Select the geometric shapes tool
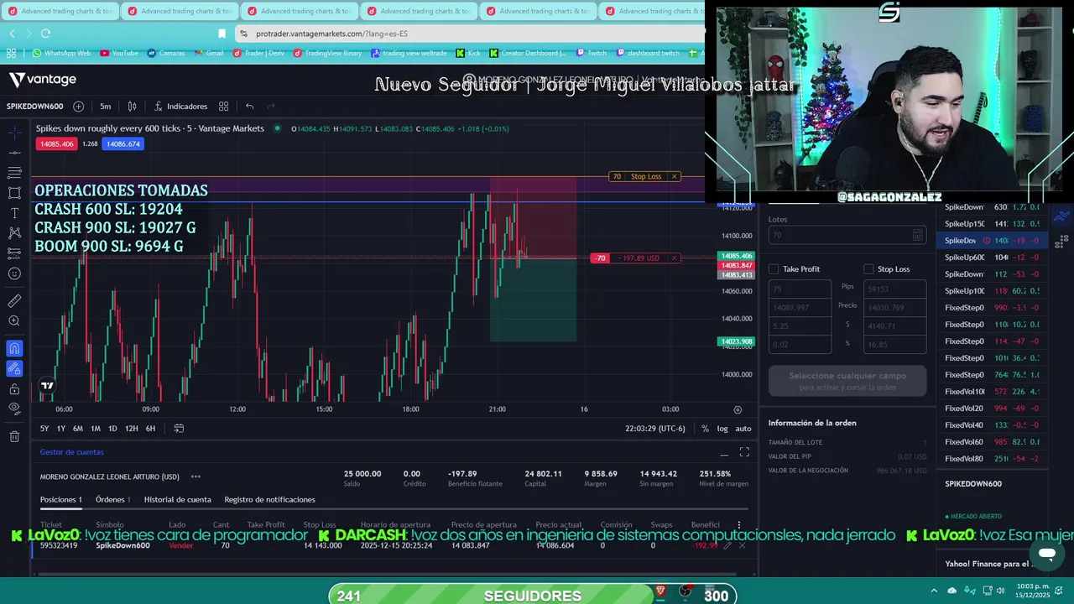The width and height of the screenshot is (1074, 604). 14,193
